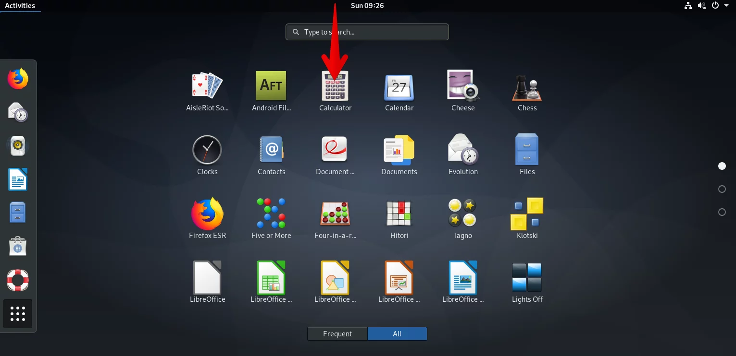Click the power icon in top bar
Image resolution: width=736 pixels, height=356 pixels.
[x=715, y=6]
